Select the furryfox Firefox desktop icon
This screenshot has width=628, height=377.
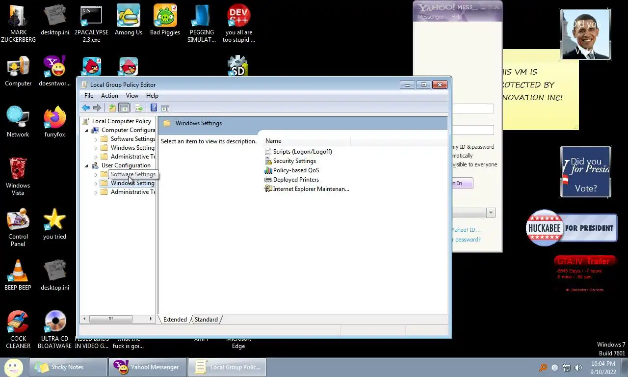coord(54,123)
